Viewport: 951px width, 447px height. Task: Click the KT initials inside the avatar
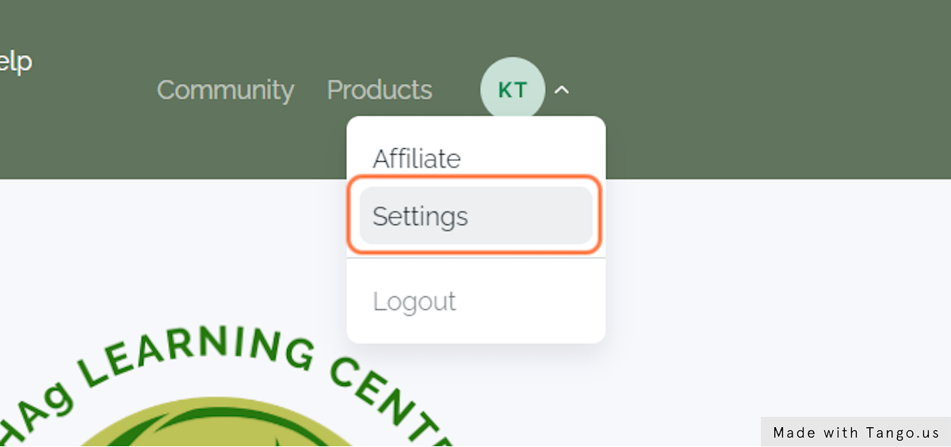[513, 90]
